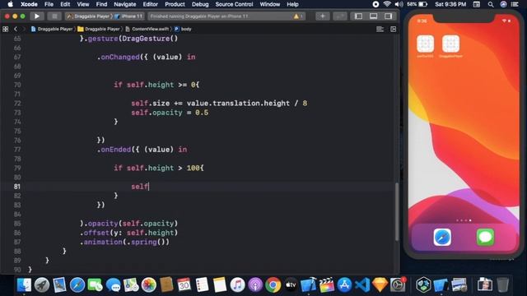Screen dimensions: 527x296
Task: Open the App Store from the Dock
Action: (344, 285)
